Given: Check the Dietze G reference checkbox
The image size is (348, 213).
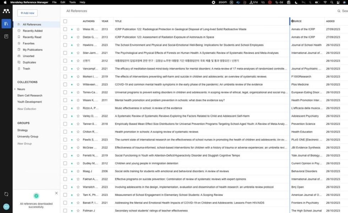Looking at the screenshot, I should coord(65,37).
